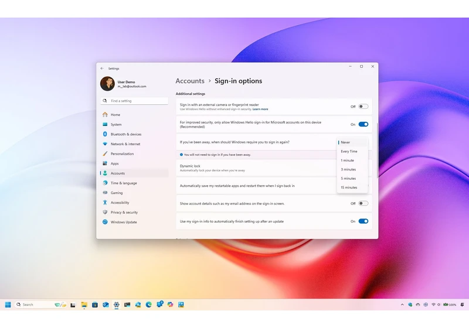Go to Accounts via the breadcrumb
The height and width of the screenshot is (328, 469).
tap(190, 81)
